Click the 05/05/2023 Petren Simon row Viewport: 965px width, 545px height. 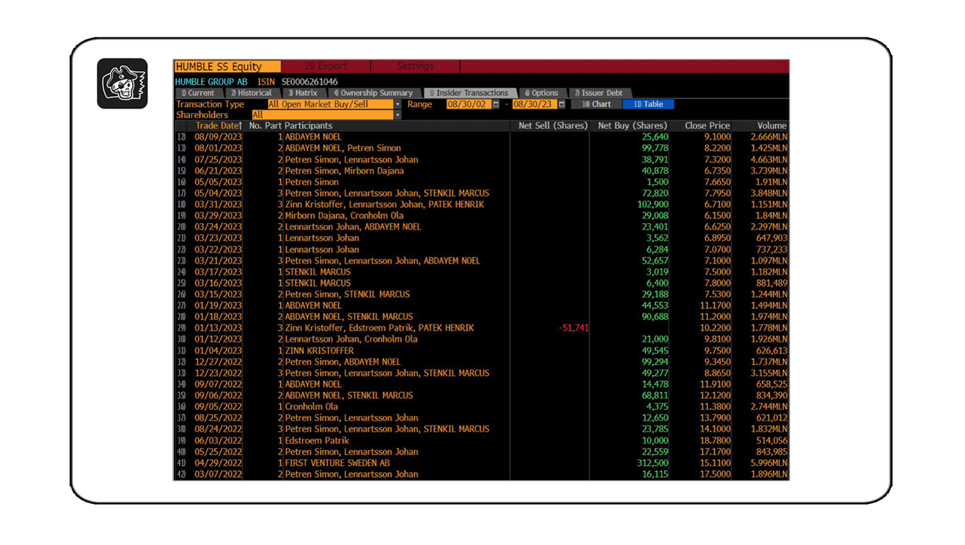click(481, 182)
